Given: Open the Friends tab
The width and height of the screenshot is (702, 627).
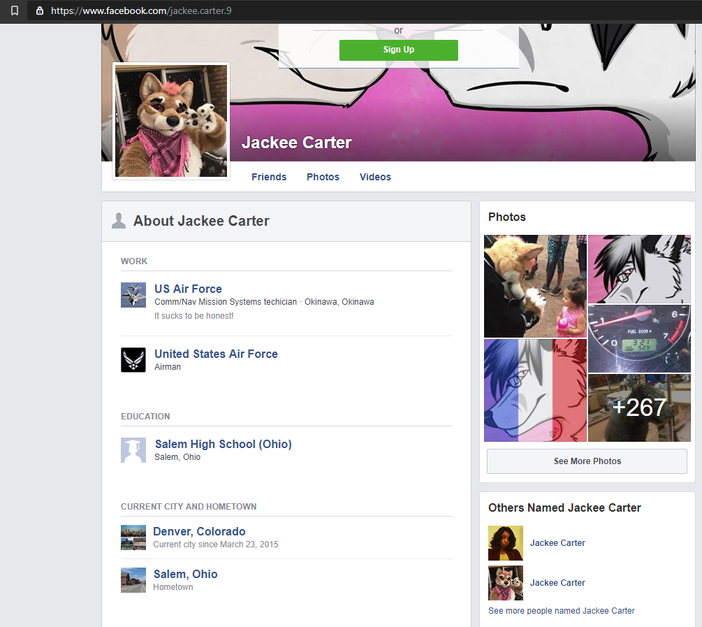Looking at the screenshot, I should coord(269,177).
